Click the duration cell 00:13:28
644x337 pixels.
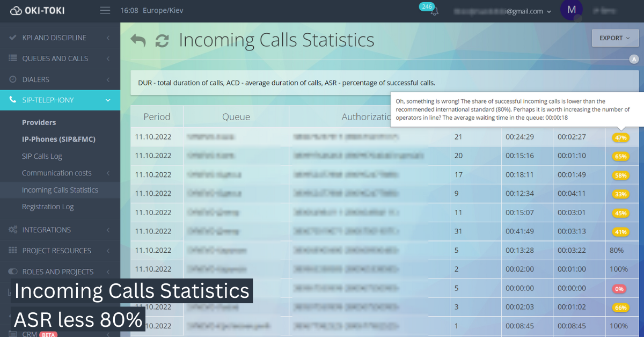click(519, 250)
